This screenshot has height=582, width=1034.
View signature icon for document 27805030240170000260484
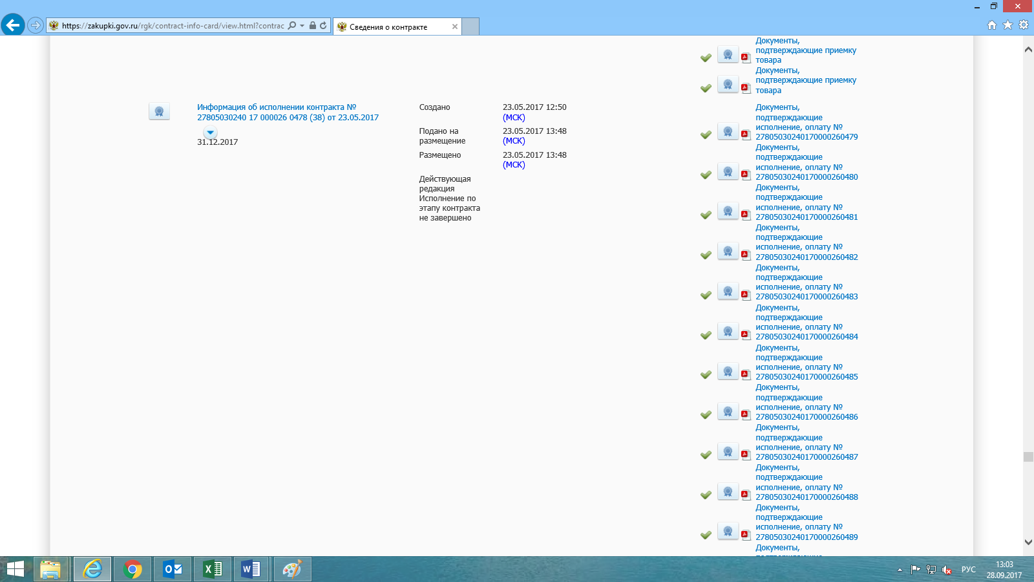[x=728, y=331]
